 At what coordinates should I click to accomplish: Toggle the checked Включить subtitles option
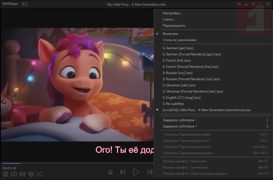[x=212, y=34]
